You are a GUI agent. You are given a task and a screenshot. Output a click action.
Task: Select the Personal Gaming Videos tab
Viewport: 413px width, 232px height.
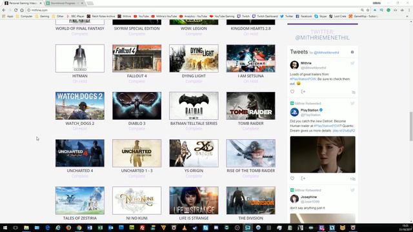23,3
